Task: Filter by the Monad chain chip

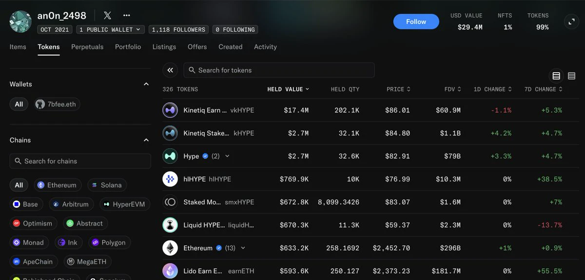Action: (29, 242)
